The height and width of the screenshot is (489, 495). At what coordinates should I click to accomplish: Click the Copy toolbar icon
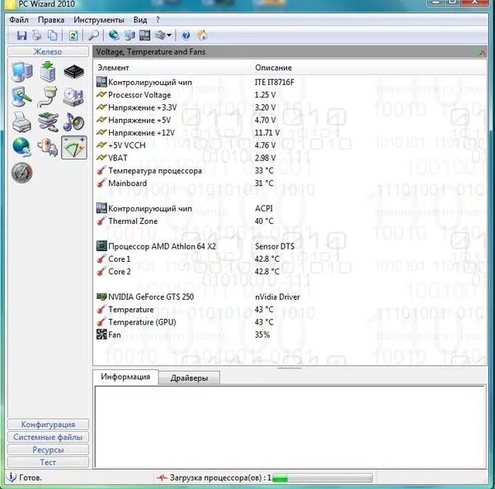click(53, 35)
